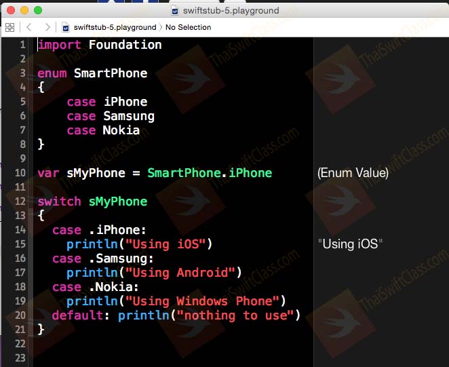This screenshot has height=367, width=449.
Task: Click line number 15 in the gutter
Action: coord(20,244)
